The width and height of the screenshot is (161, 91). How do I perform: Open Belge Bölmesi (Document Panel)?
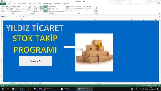(x=96, y=9)
